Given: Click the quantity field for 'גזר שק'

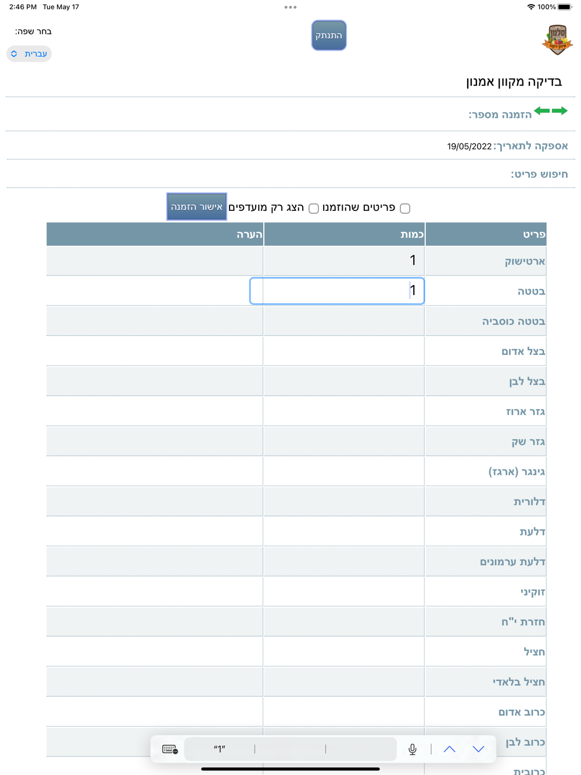Looking at the screenshot, I should [x=344, y=442].
